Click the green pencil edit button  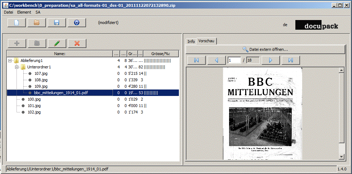[x=57, y=44]
